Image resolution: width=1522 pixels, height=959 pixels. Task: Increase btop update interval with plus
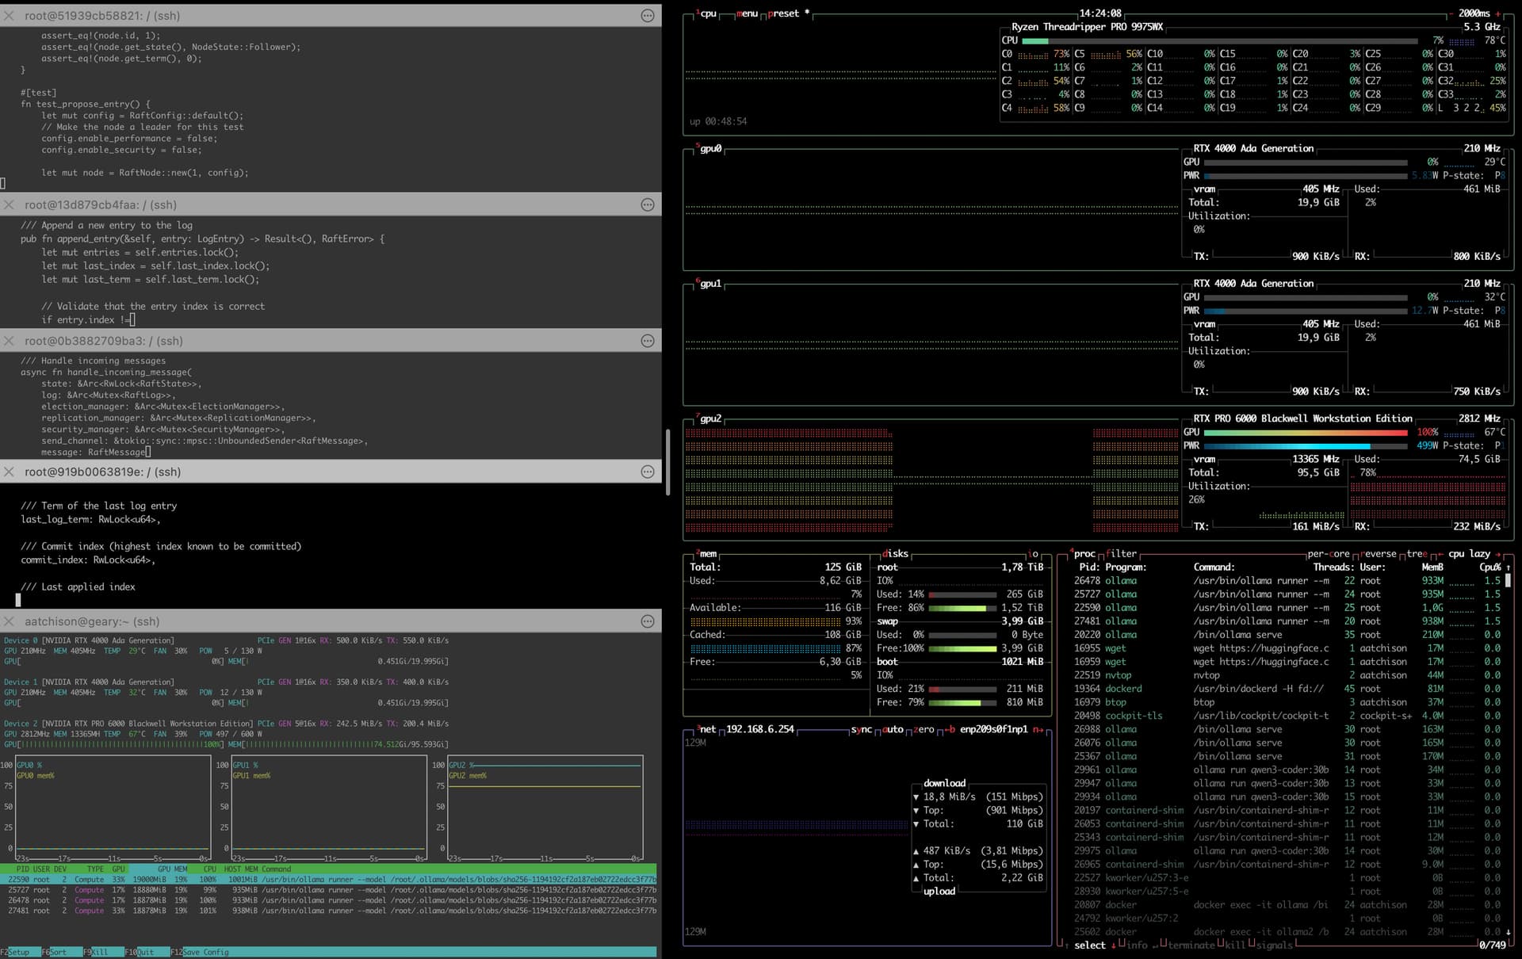[1497, 13]
